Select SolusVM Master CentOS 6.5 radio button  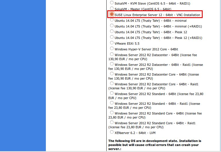pyautogui.click(x=112, y=9)
